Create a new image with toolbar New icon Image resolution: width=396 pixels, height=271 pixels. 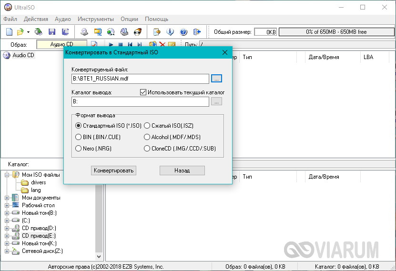click(10, 32)
